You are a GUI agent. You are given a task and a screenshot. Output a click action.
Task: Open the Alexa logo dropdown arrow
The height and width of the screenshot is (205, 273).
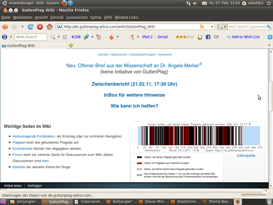pos(11,37)
